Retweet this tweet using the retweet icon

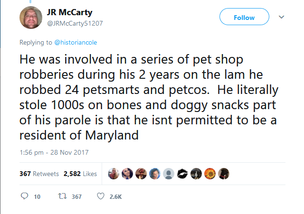point(62,196)
